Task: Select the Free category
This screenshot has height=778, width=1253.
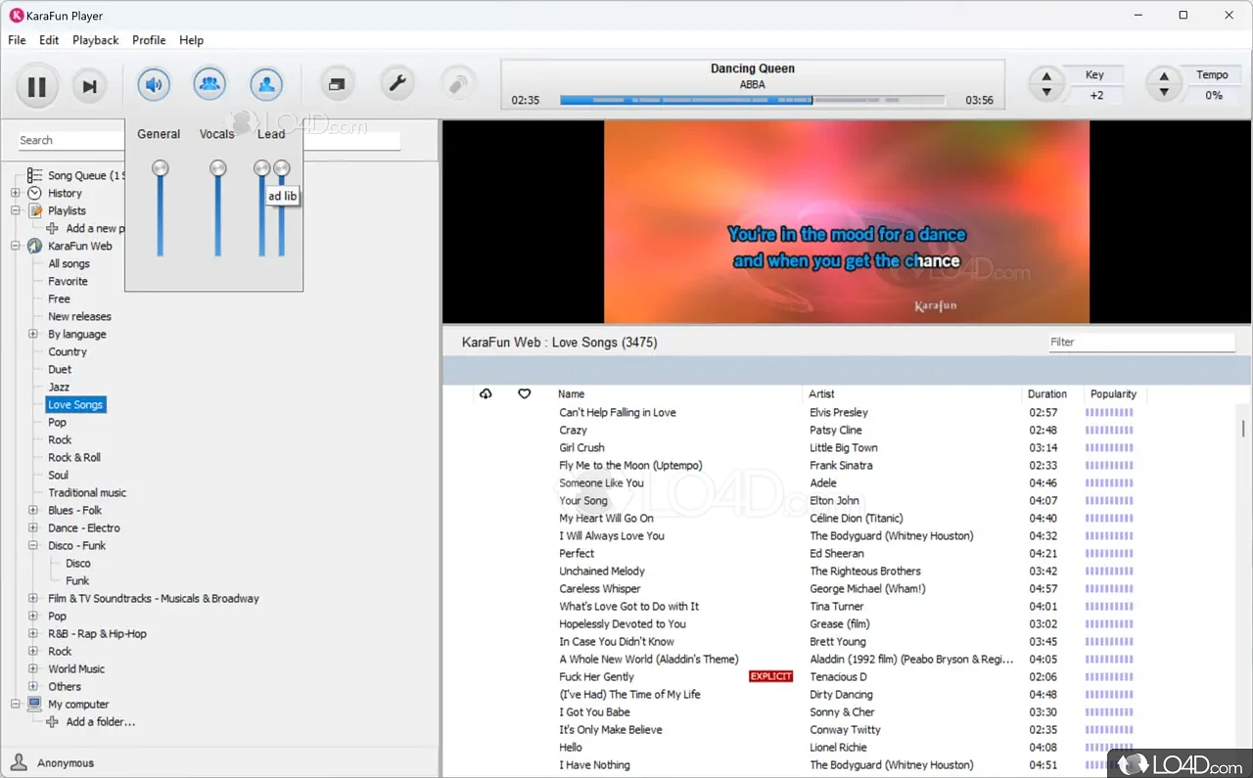Action: click(x=59, y=298)
